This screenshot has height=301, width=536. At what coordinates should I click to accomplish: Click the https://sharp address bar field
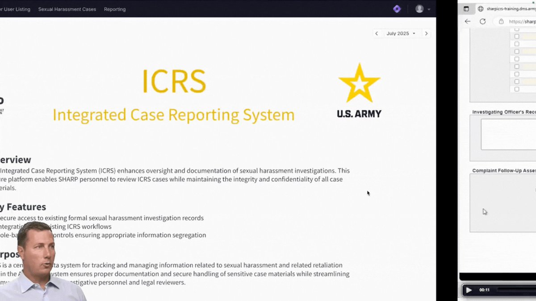point(515,21)
